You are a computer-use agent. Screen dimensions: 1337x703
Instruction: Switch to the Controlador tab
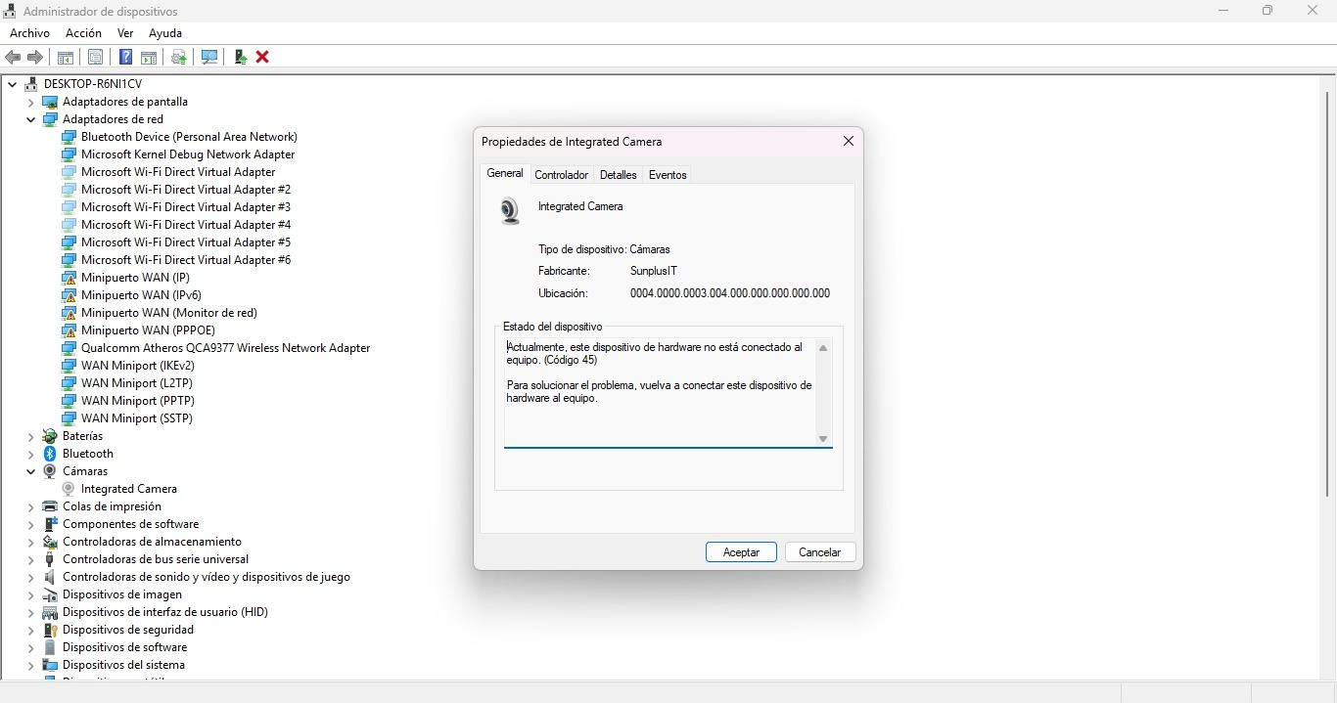(562, 175)
